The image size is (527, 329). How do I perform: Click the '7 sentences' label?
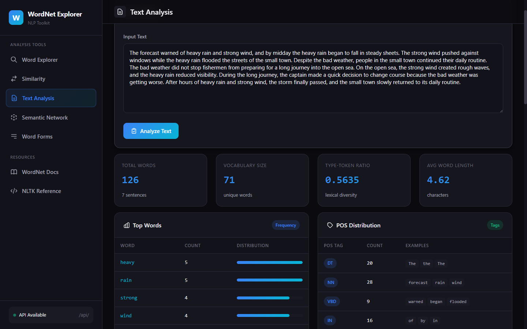coord(134,195)
